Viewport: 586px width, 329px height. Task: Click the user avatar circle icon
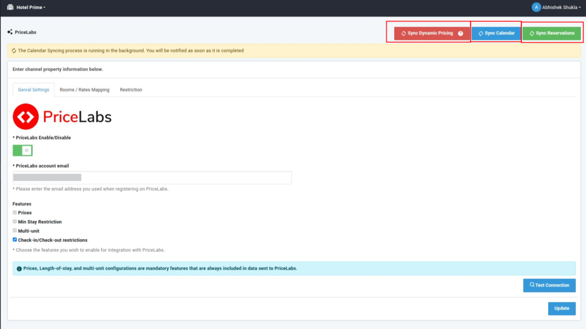(x=536, y=7)
